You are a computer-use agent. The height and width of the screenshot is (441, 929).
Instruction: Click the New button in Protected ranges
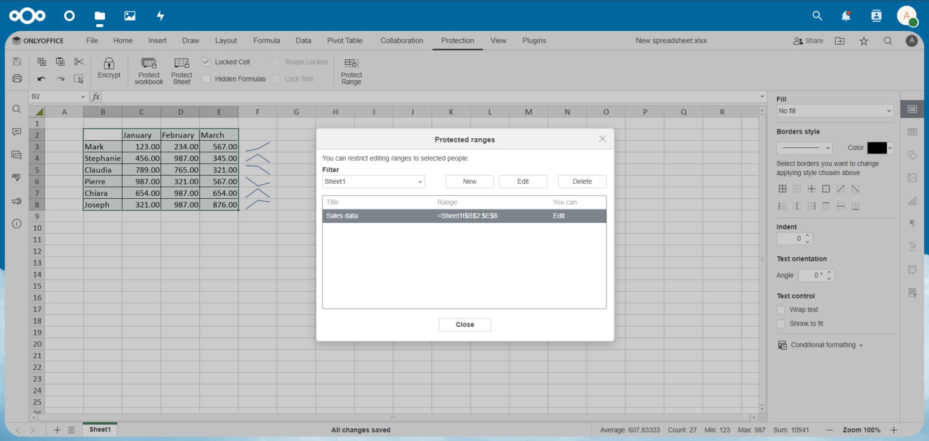click(469, 182)
